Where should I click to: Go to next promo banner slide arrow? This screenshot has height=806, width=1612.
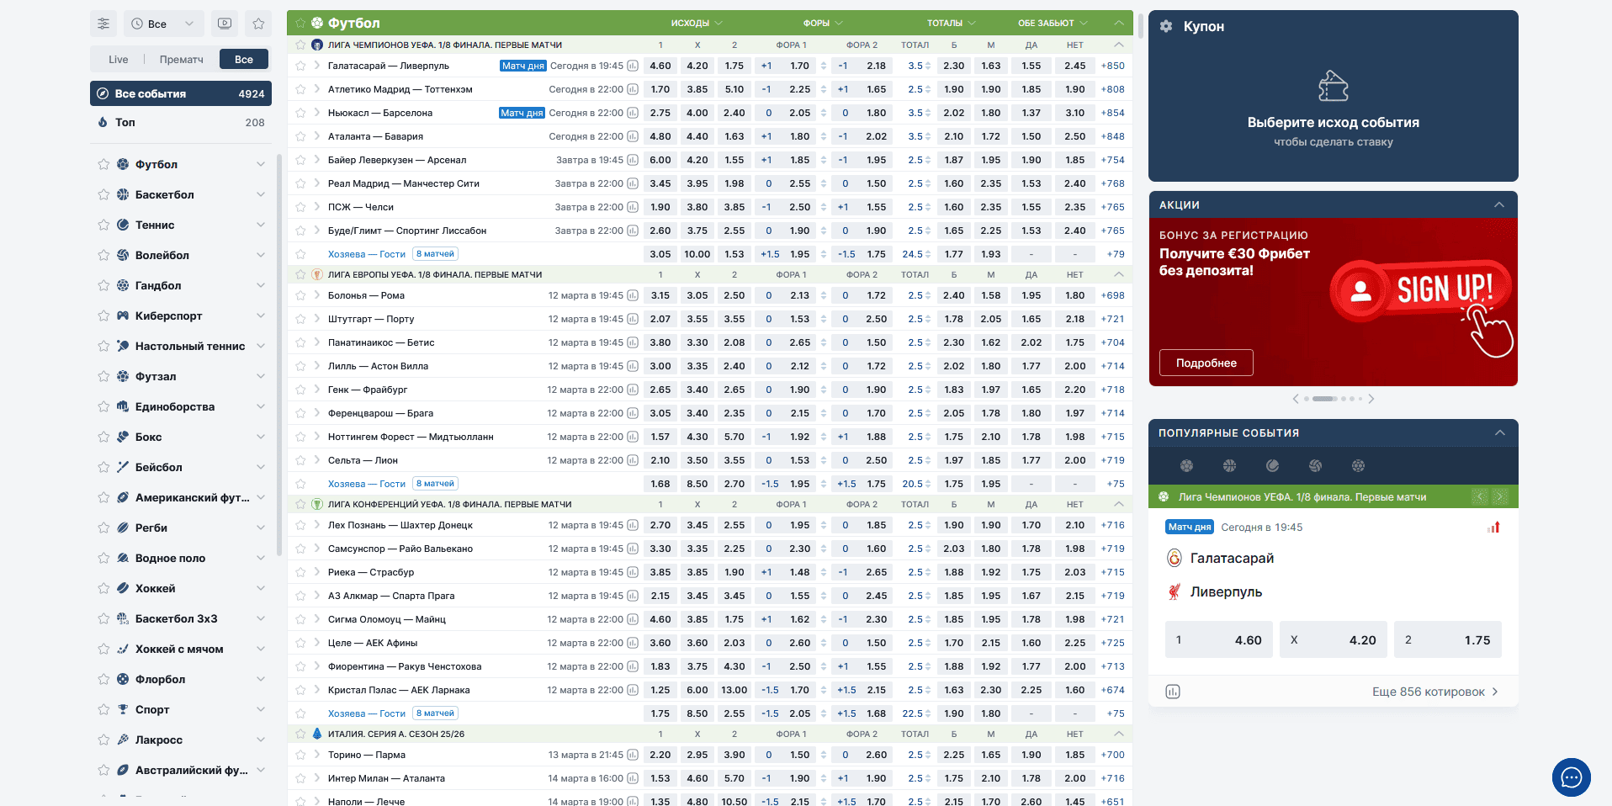click(1371, 399)
